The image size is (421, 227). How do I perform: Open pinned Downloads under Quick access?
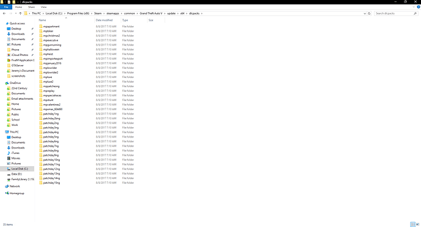pos(18,34)
